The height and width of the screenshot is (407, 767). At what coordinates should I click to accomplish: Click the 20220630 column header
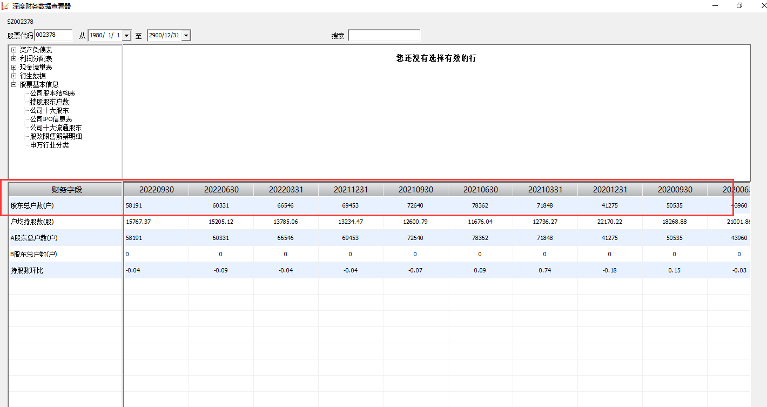(x=221, y=190)
